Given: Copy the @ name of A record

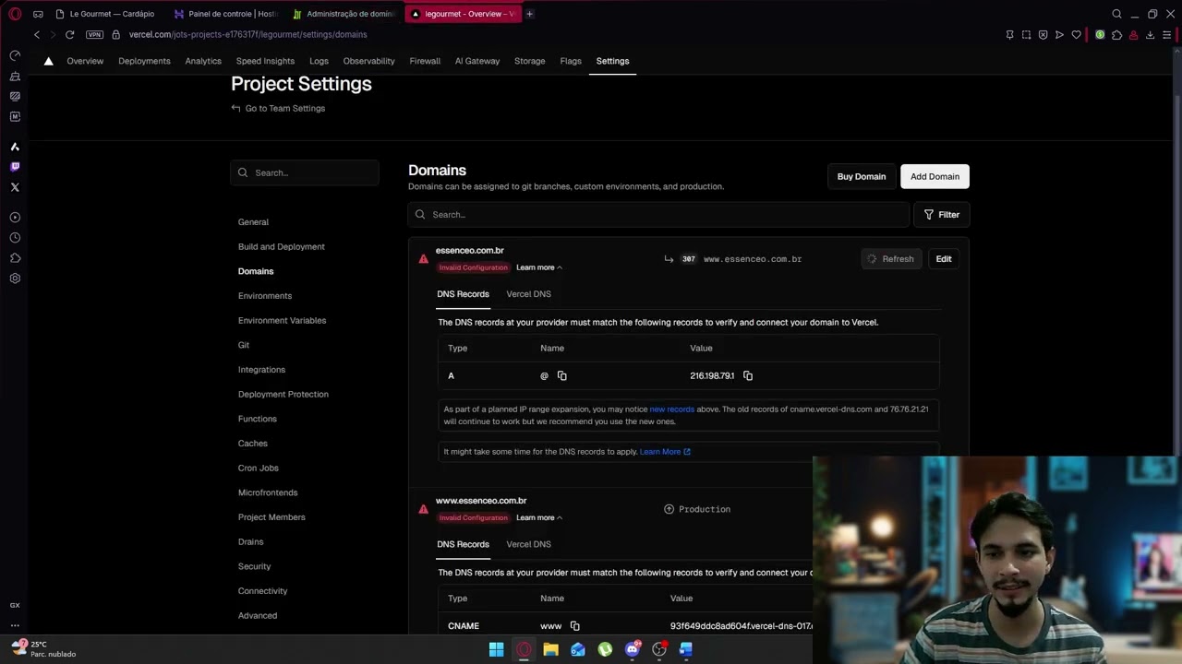Looking at the screenshot, I should click(x=561, y=376).
